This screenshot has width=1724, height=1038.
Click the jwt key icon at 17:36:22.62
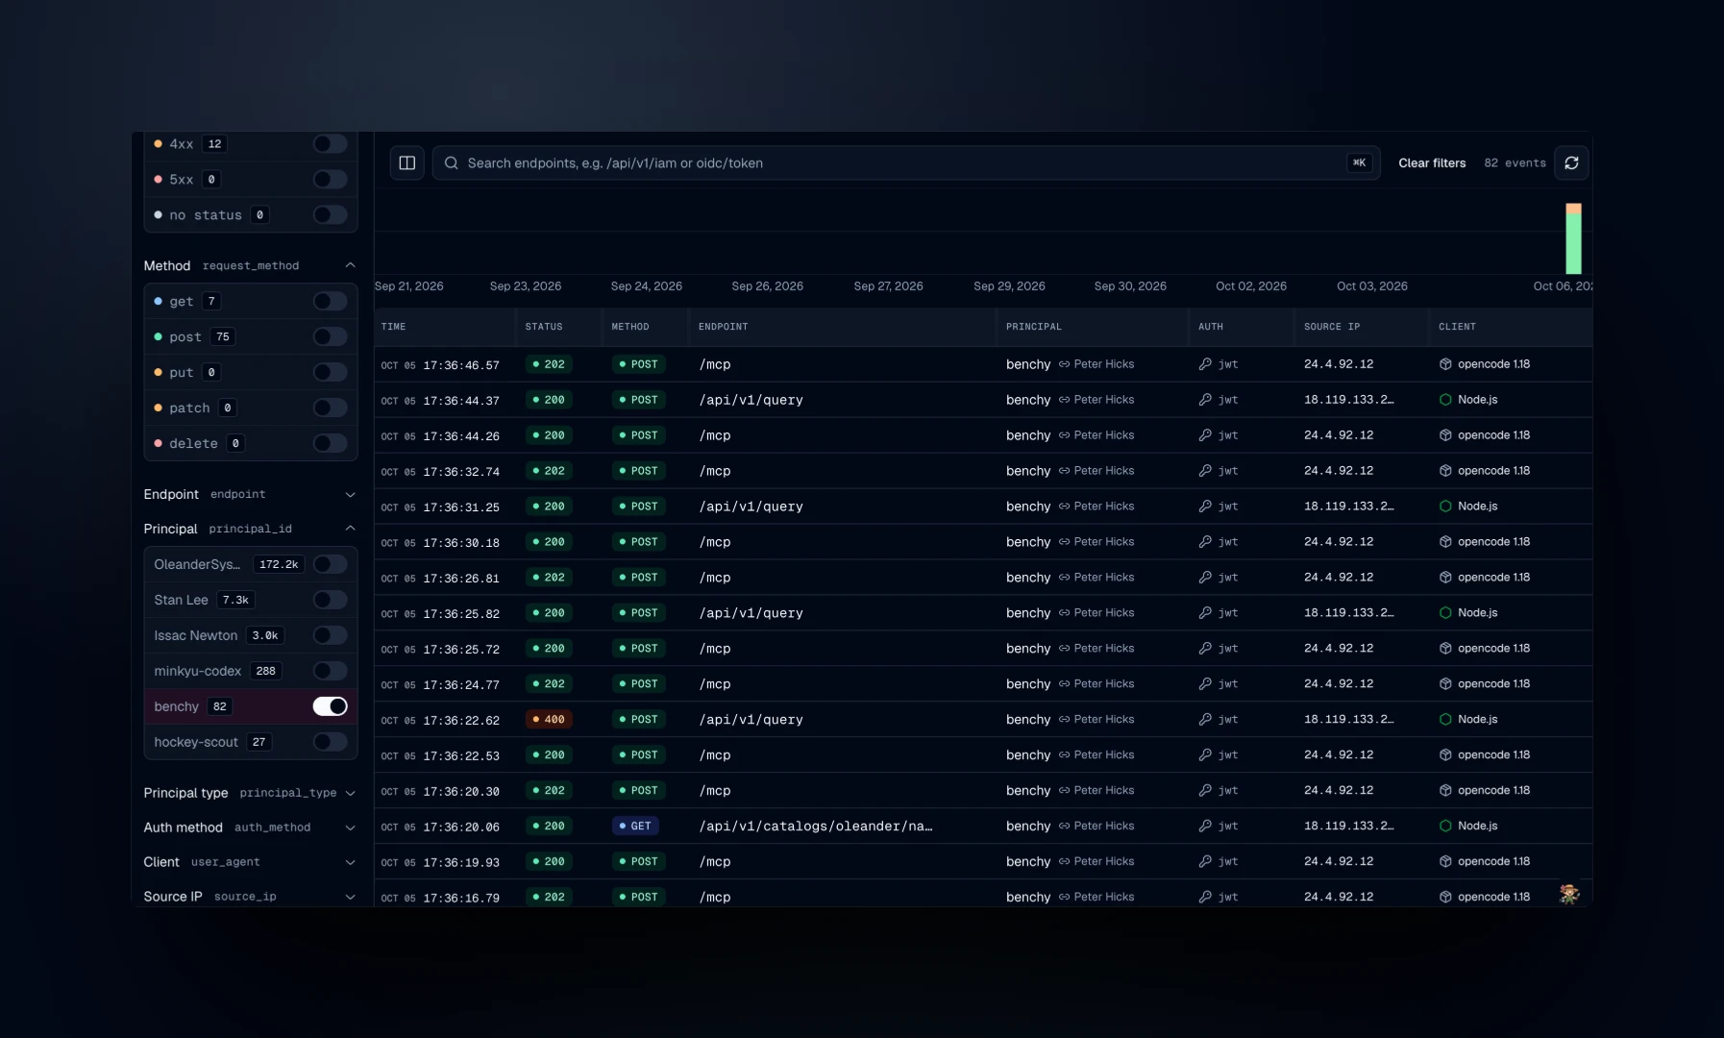[x=1205, y=720]
